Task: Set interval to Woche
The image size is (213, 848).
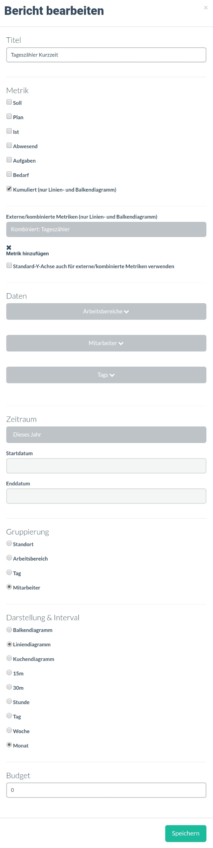Action: coord(9,730)
